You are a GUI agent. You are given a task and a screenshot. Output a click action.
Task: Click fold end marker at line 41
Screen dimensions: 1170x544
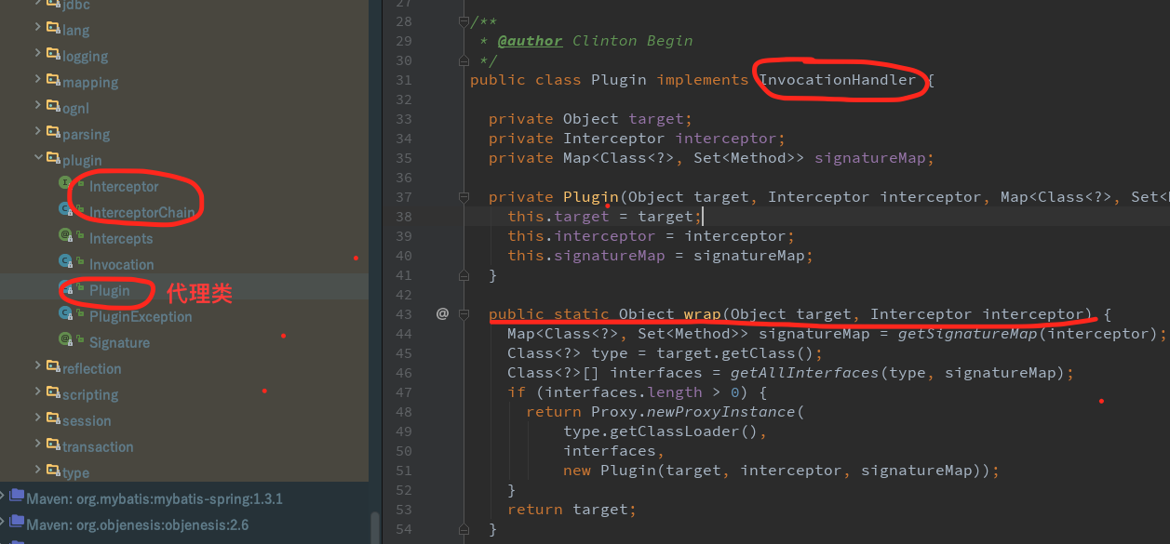click(x=464, y=275)
